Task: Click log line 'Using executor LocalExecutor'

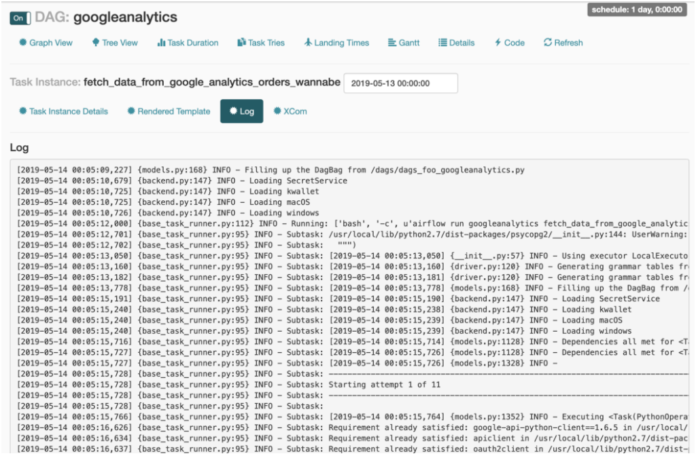Action: click(353, 256)
